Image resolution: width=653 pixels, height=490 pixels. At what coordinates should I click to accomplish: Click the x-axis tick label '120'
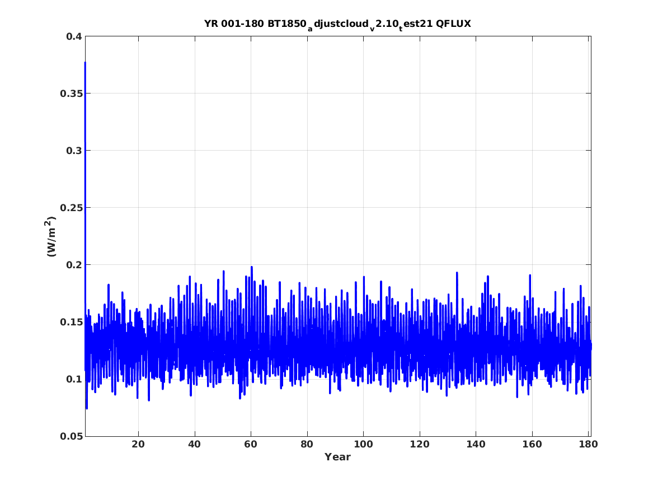[x=419, y=445]
